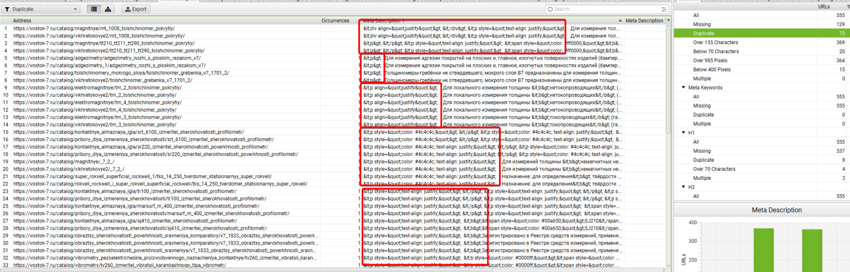Select row 27 sj410 kontaktnye_almaznaya_igla URL
Viewport: 850px width, 272px height.
[125, 221]
